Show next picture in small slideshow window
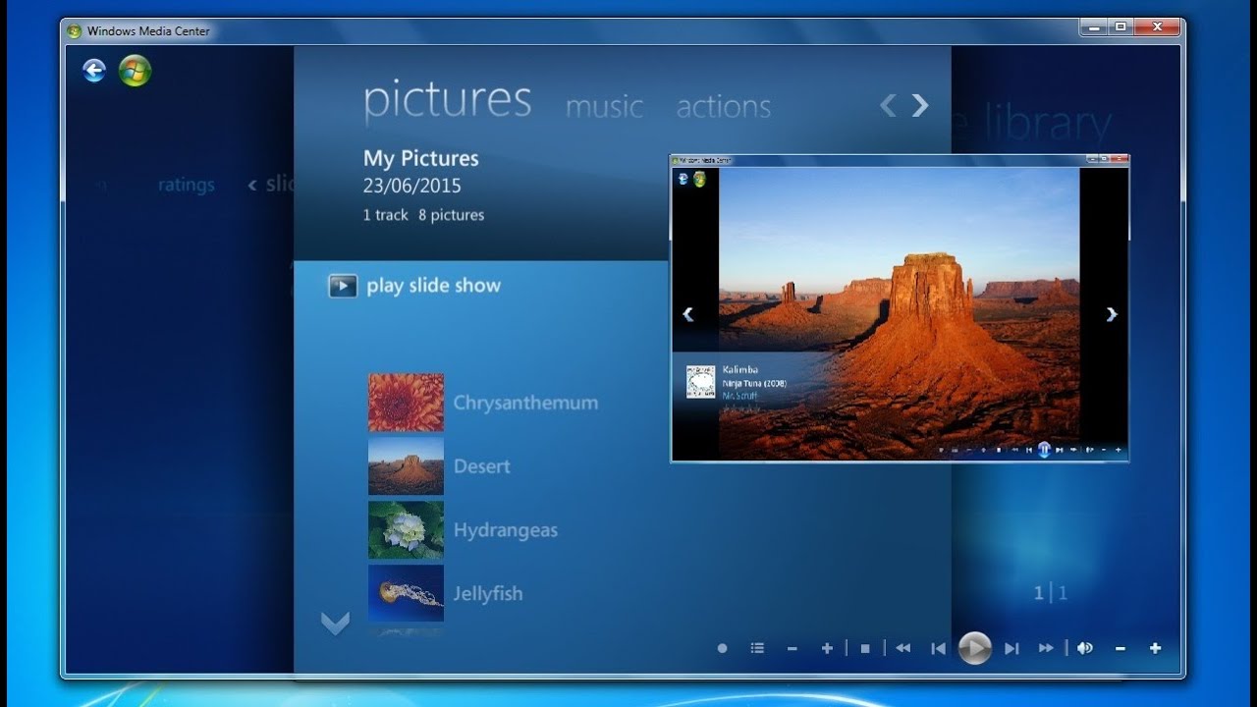 point(1112,314)
